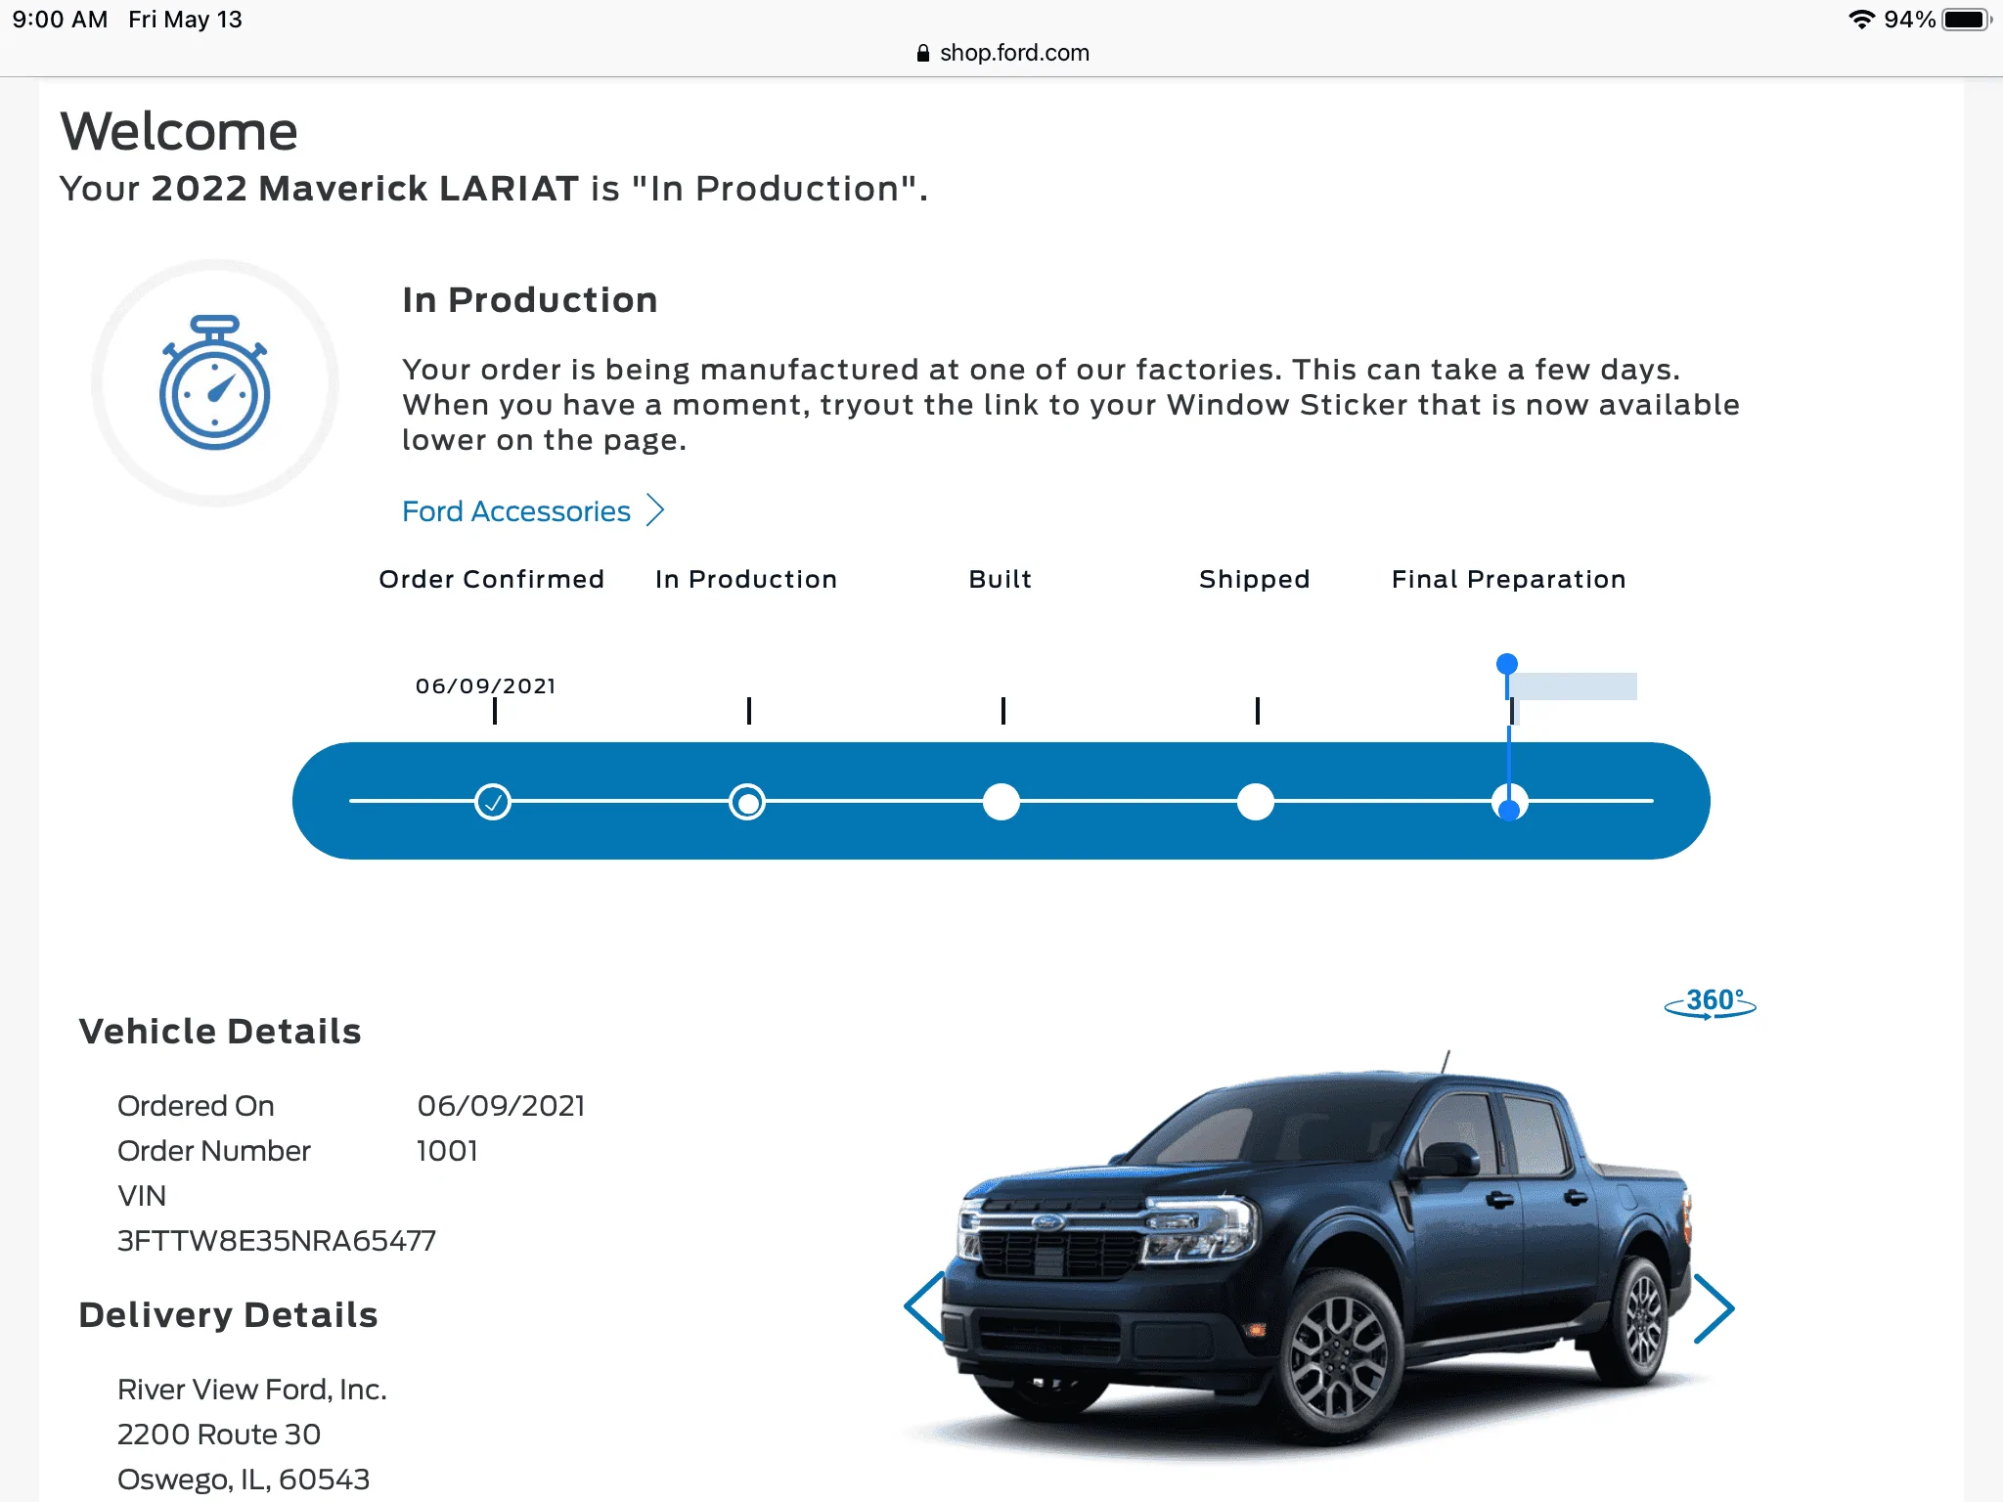Click the order number 1001

click(447, 1150)
